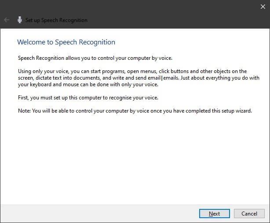Click the blank white area below the note
Screen dimensions: 270x223
(x=134, y=158)
